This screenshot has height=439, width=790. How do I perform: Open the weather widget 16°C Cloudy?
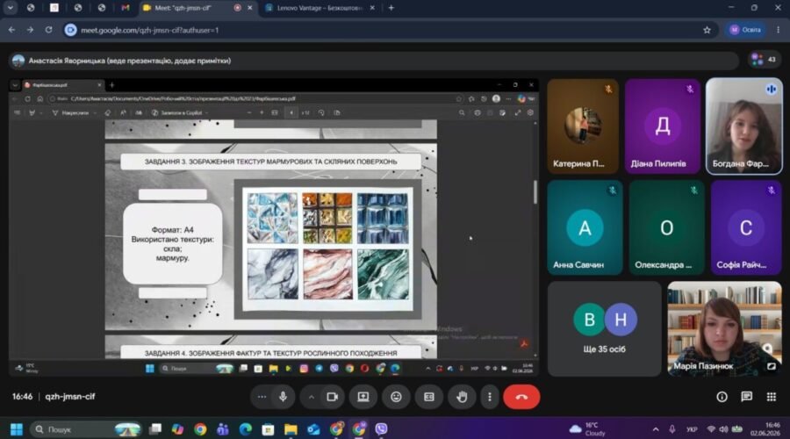(x=587, y=429)
